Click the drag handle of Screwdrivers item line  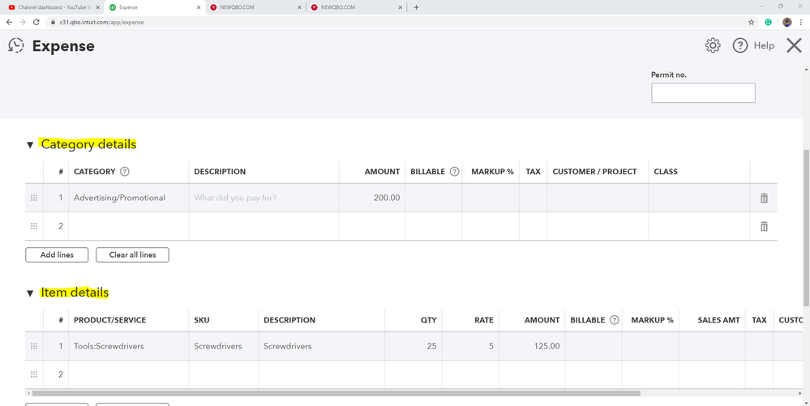pos(34,346)
